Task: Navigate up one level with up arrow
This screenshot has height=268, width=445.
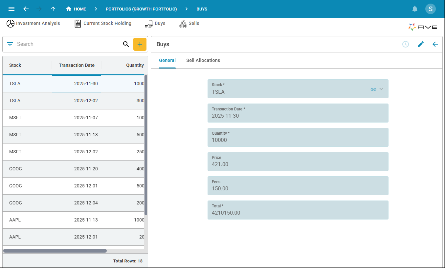Action: point(53,9)
